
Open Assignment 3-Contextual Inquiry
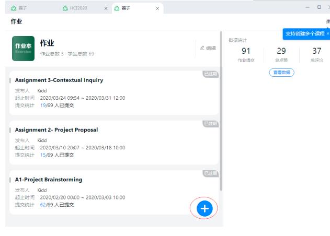(x=59, y=80)
